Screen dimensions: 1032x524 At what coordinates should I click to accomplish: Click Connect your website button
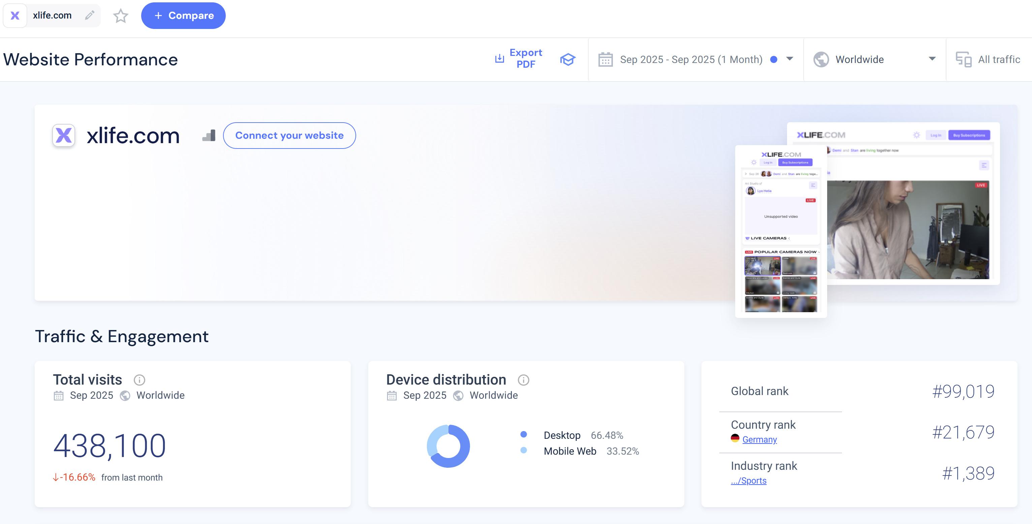[289, 135]
